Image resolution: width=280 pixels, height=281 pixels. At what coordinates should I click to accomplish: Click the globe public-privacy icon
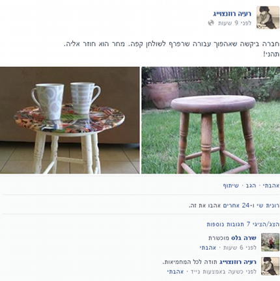(211, 23)
